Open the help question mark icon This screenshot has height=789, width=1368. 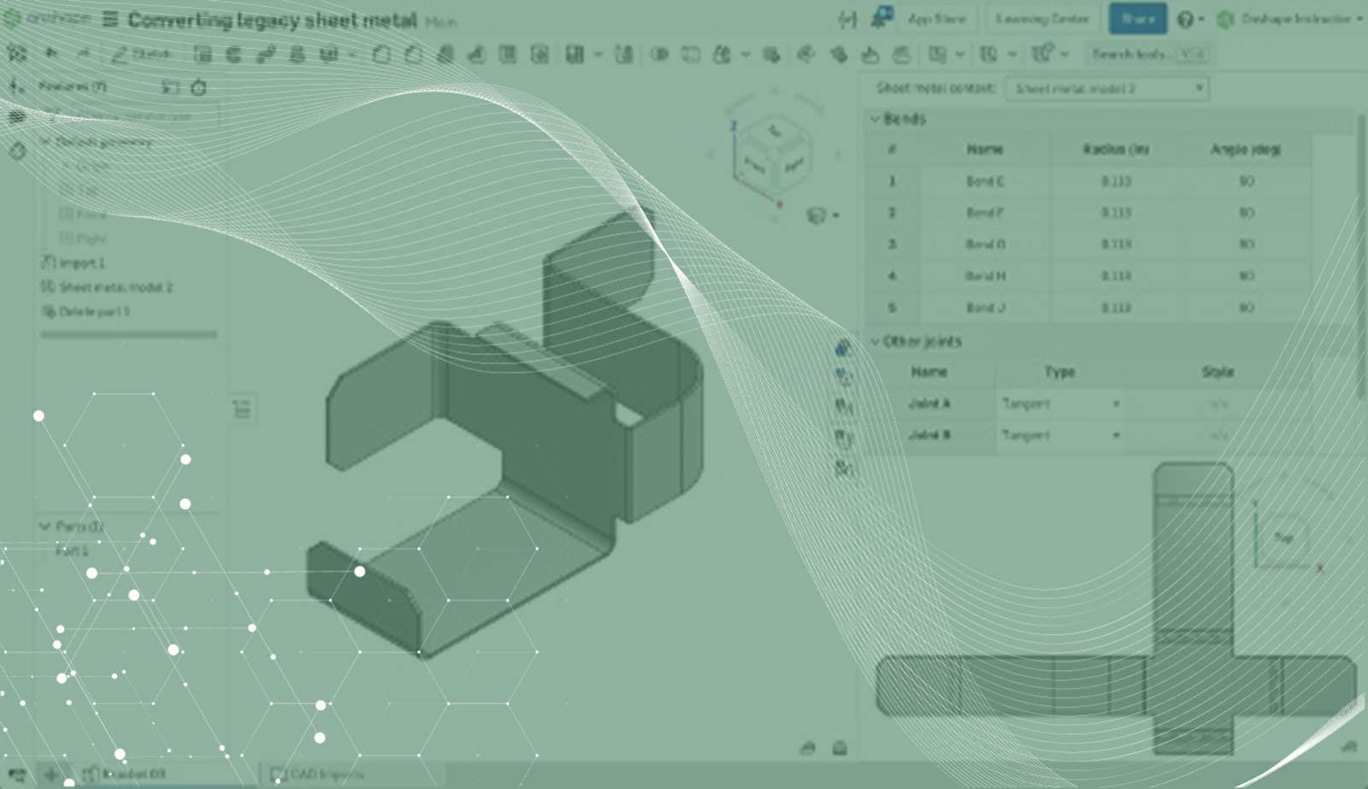[x=1185, y=20]
